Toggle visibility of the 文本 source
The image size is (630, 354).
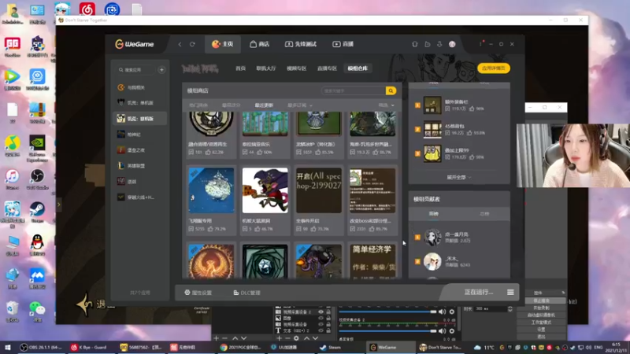(x=321, y=330)
